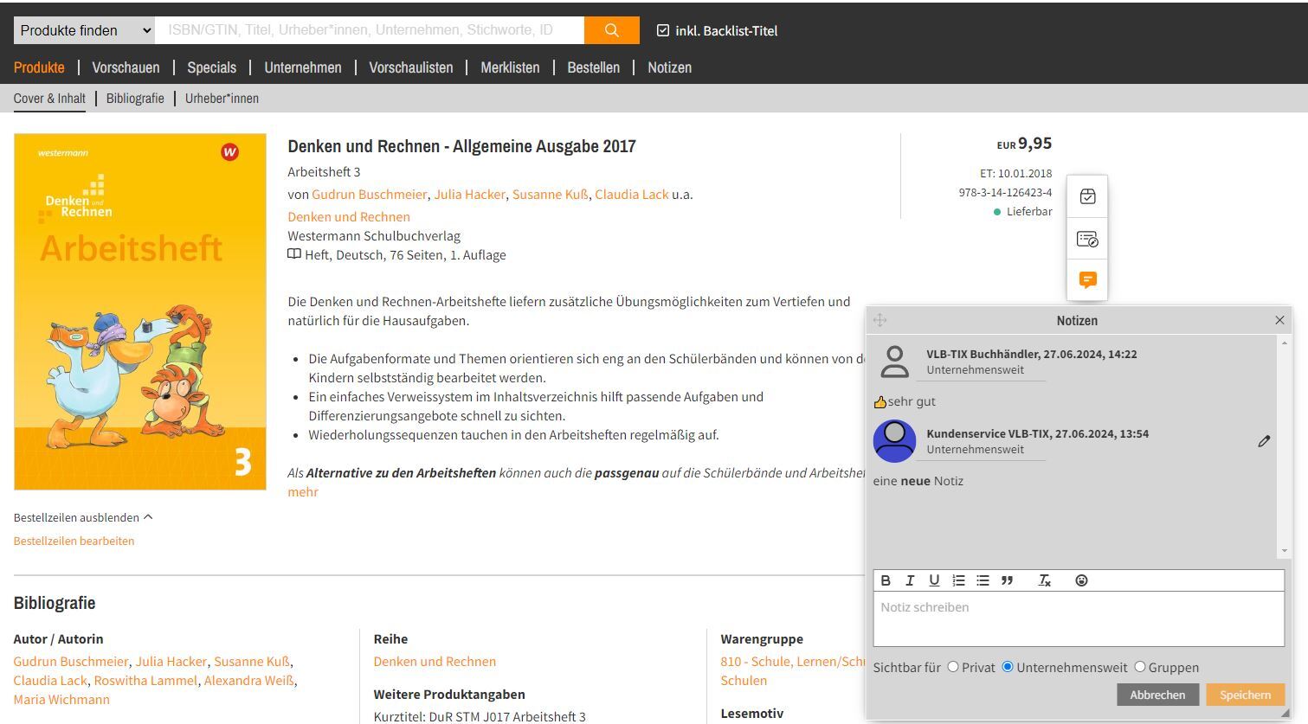Click the move handle of Notizen panel

(880, 320)
